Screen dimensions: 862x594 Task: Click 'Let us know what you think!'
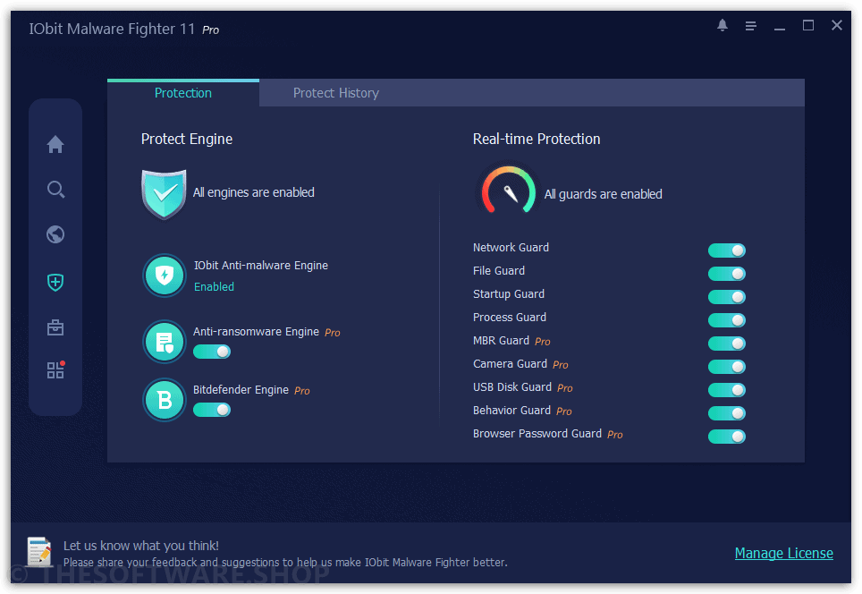pyautogui.click(x=141, y=546)
